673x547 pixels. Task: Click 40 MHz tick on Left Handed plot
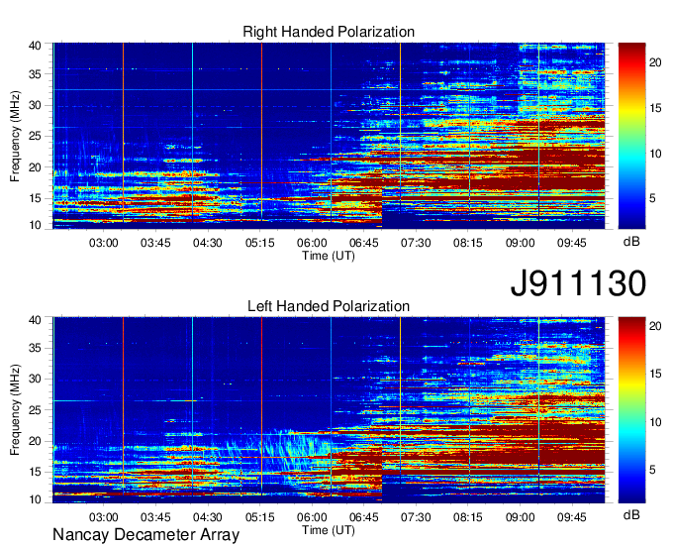coord(35,320)
